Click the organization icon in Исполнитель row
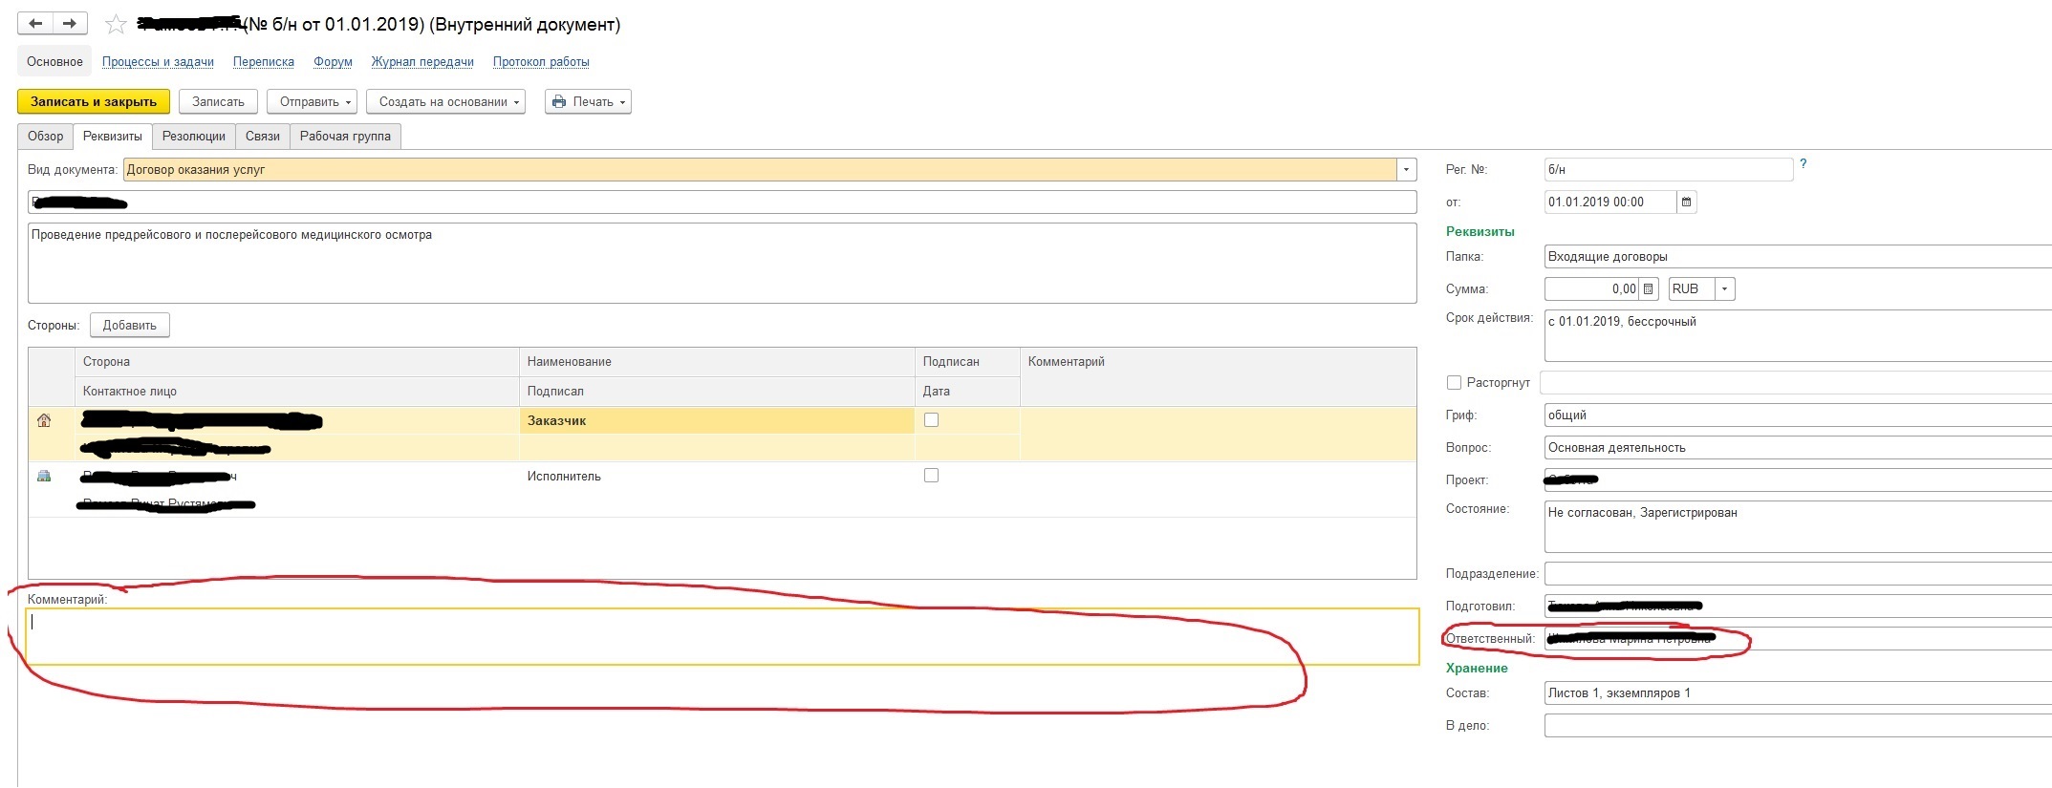 [x=44, y=476]
